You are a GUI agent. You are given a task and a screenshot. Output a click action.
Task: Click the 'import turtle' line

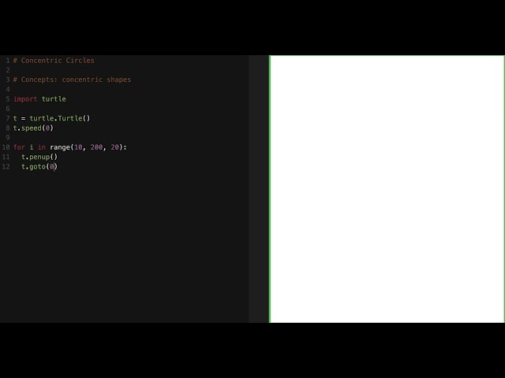click(x=39, y=99)
